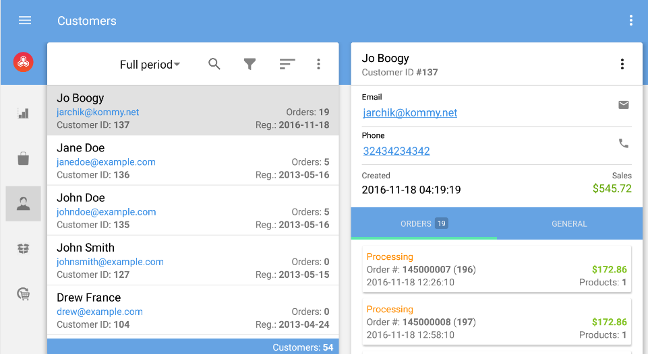Open the hamburger navigation menu
The height and width of the screenshot is (354, 648).
[x=25, y=21]
